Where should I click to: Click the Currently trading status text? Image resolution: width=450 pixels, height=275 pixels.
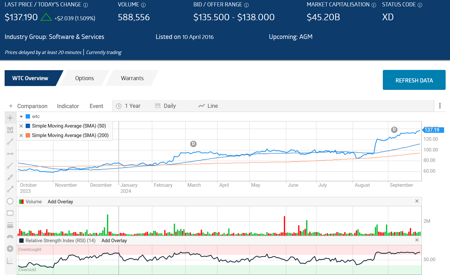click(104, 52)
